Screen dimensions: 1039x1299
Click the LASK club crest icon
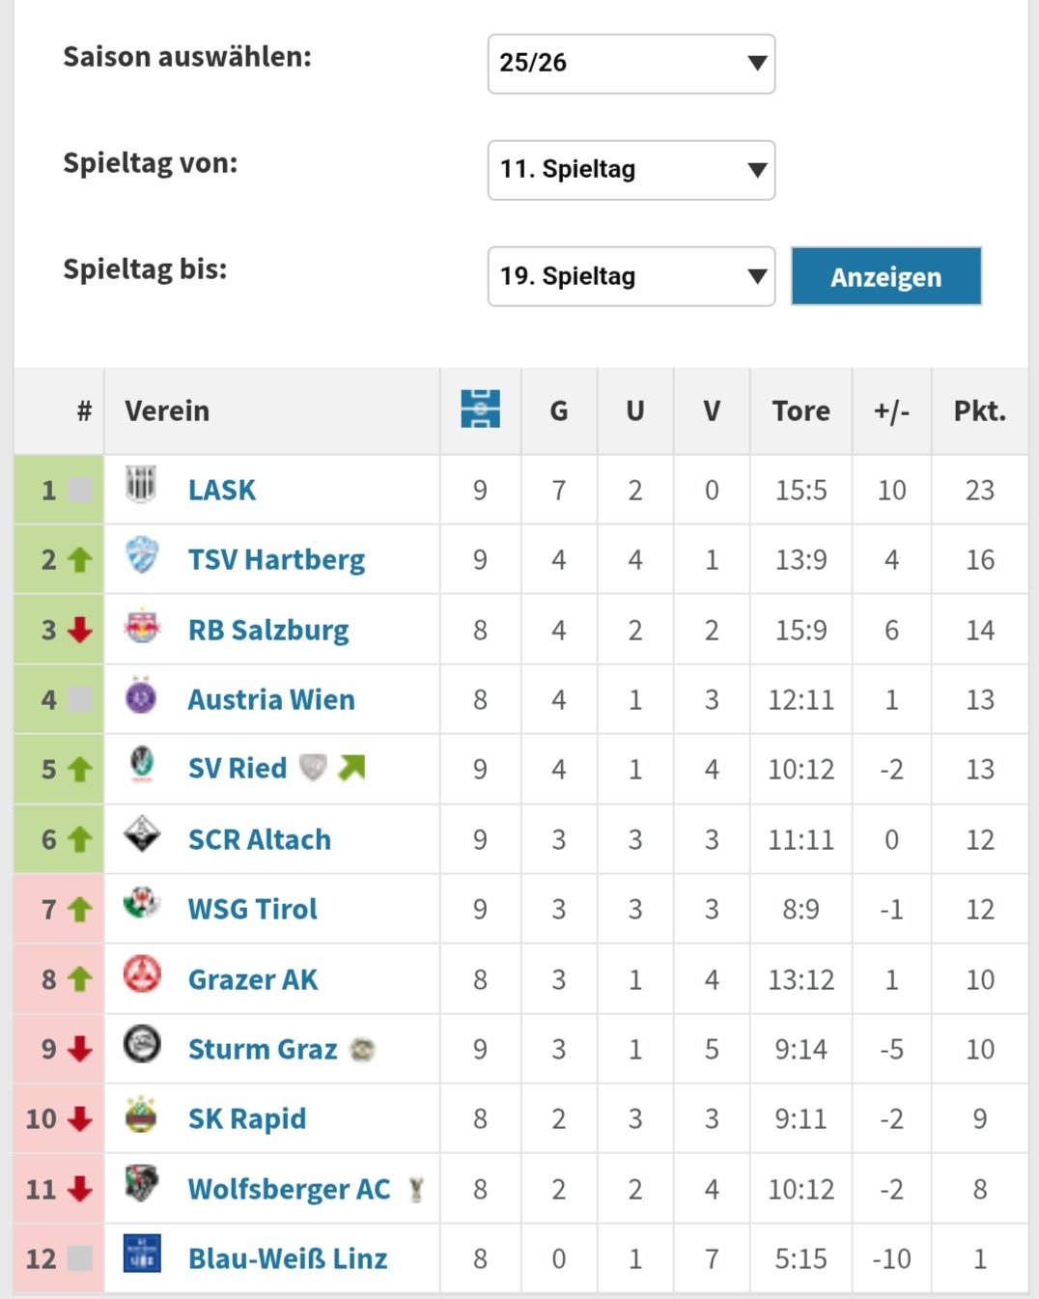tap(141, 485)
